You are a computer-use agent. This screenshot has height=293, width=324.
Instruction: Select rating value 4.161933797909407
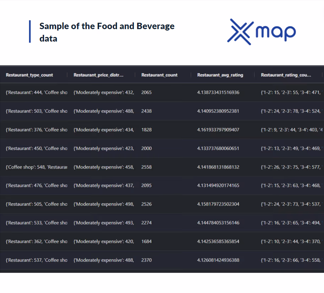click(218, 130)
